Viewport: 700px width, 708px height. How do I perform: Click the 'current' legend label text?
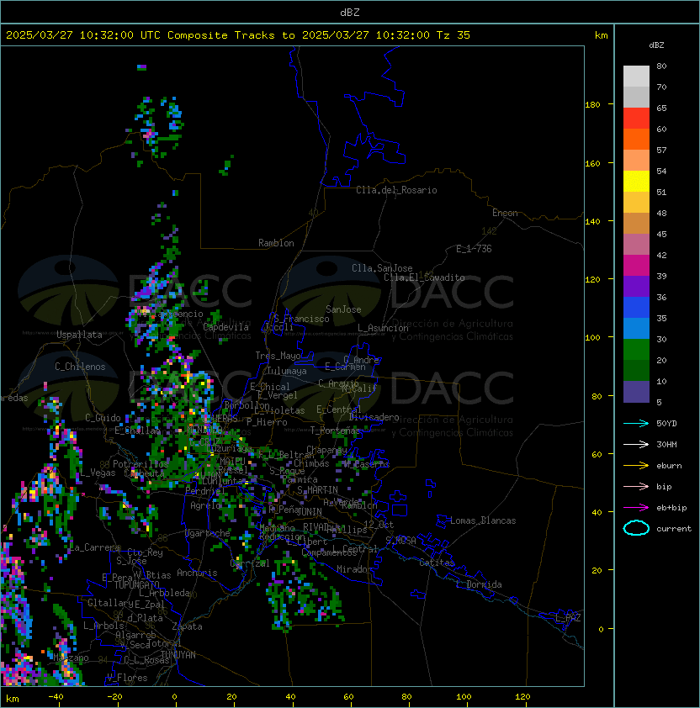click(674, 529)
